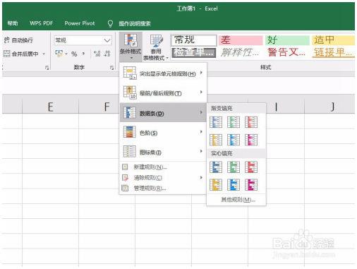Viewport: 357px width, 269px height.
Task: Select green solid fill data bar
Action: (234, 167)
